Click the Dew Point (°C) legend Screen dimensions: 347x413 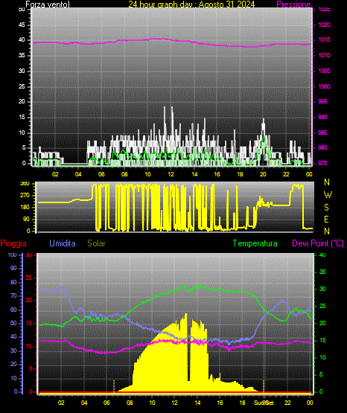click(318, 243)
